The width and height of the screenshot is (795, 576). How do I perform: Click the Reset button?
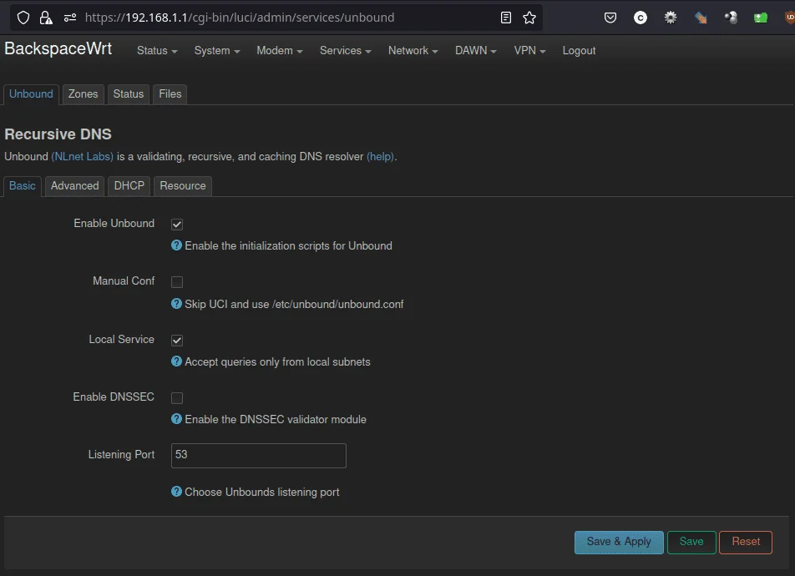(746, 542)
